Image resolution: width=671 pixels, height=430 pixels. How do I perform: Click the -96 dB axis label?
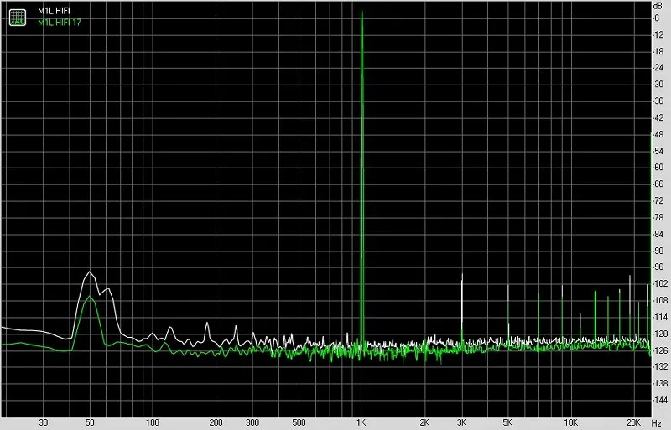pyautogui.click(x=658, y=267)
